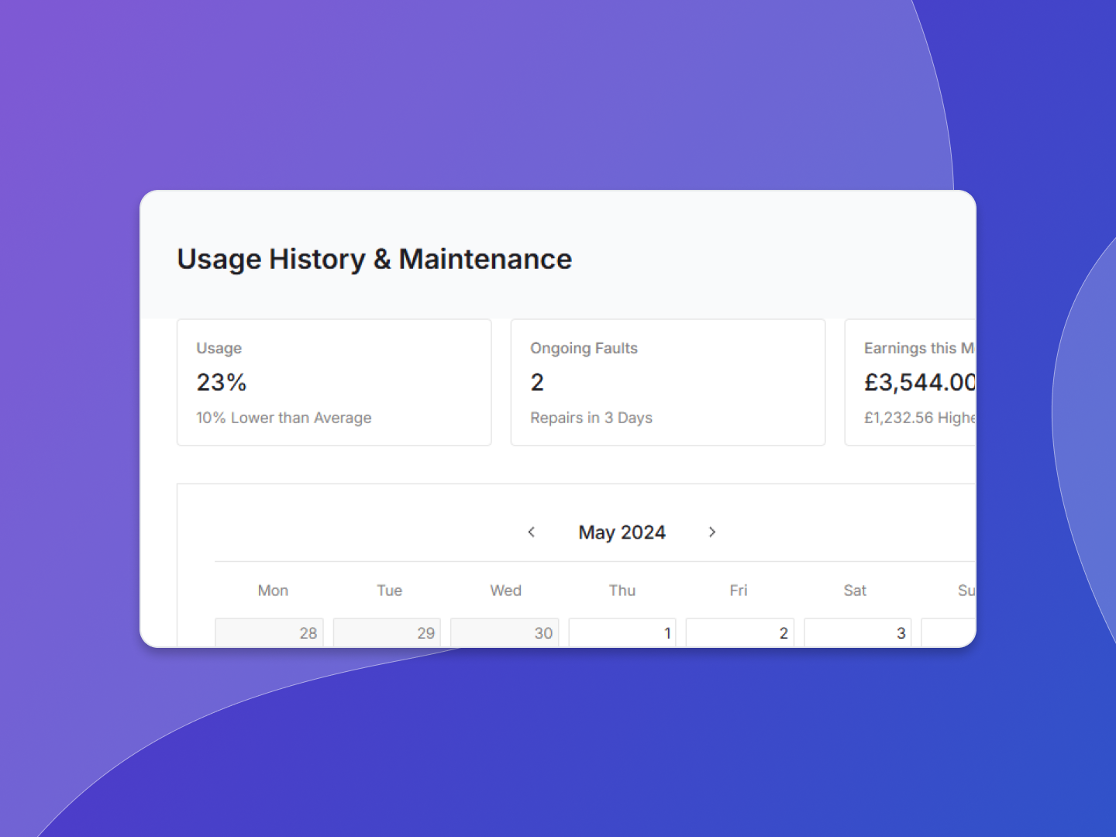Select May 1 in the calendar
1116x837 pixels.
[622, 632]
